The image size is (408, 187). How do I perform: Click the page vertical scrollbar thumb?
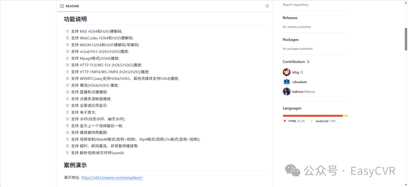406,39
